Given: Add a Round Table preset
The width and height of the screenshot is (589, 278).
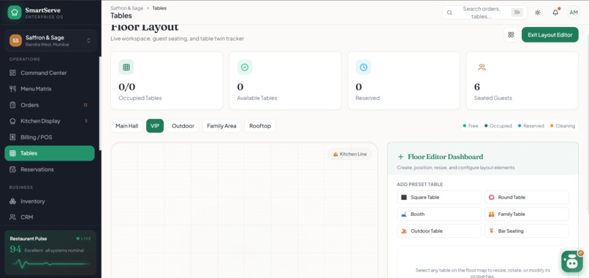Looking at the screenshot, I should [x=527, y=197].
